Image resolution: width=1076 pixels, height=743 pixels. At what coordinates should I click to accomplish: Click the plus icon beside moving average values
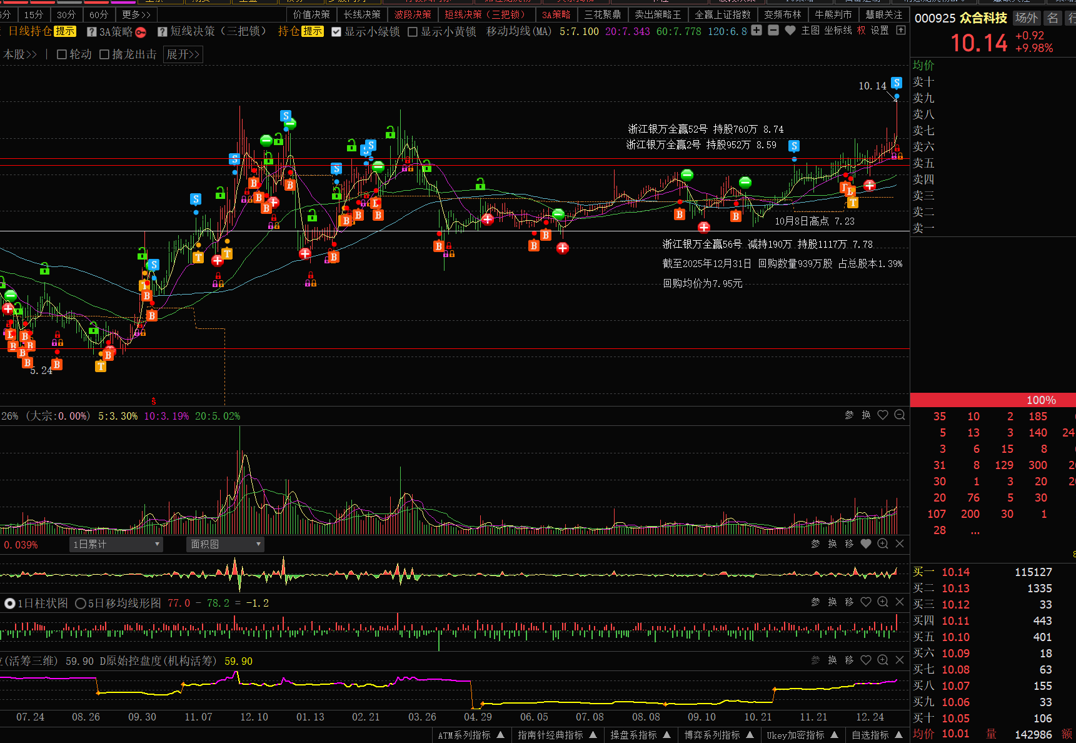pos(757,30)
